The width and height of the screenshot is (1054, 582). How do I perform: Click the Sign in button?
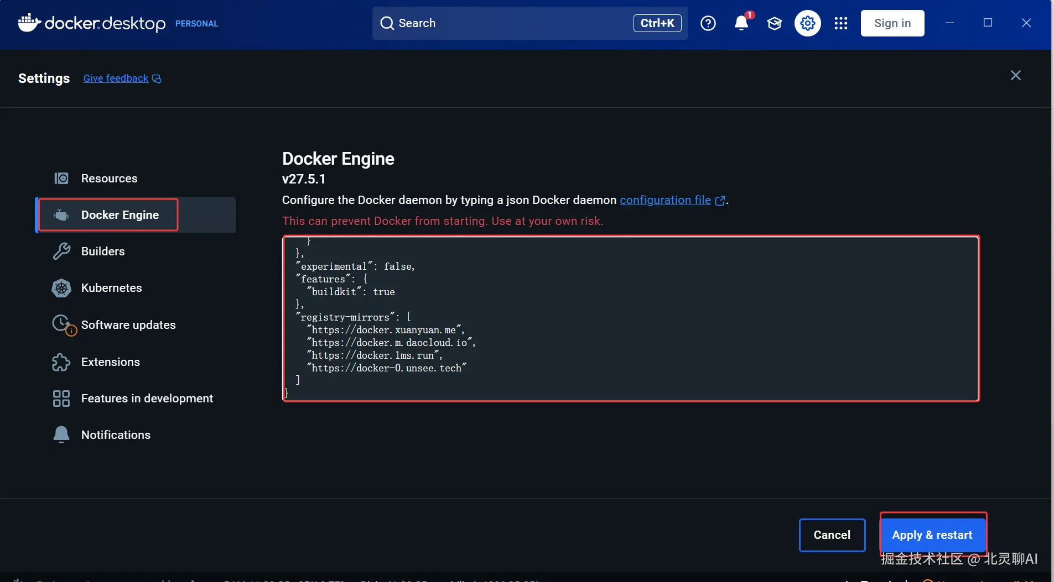point(892,23)
